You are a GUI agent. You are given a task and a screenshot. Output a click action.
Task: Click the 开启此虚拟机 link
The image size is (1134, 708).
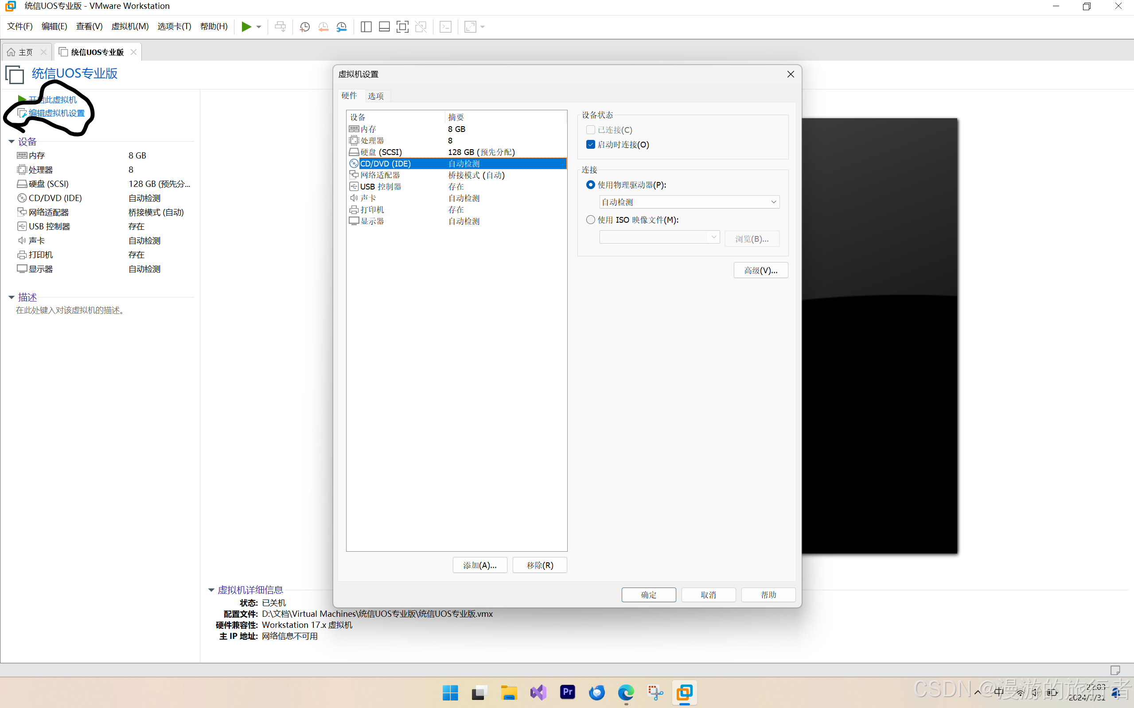(52, 99)
